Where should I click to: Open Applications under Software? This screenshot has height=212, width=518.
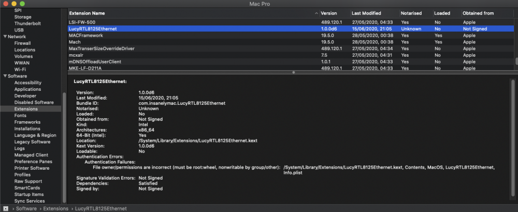tap(28, 89)
